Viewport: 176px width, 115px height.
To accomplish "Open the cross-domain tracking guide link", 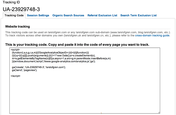I will (x=152, y=35).
